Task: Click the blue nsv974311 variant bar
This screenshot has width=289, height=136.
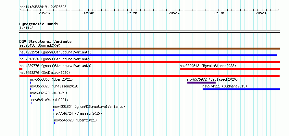Action: (241, 89)
